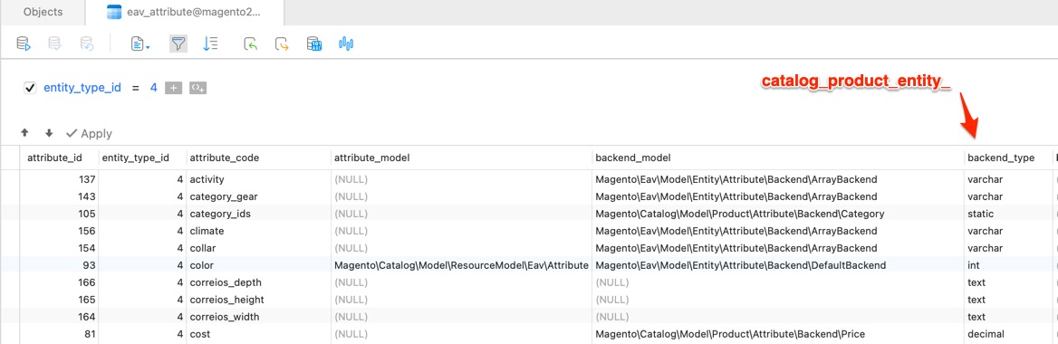This screenshot has width=1058, height=344.
Task: Click the attribute_code cell category_gear
Action: [258, 196]
